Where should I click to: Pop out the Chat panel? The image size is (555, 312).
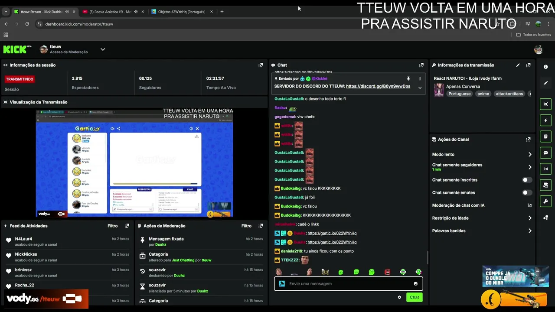click(421, 65)
